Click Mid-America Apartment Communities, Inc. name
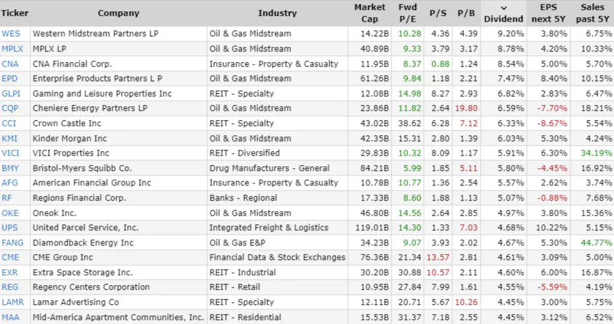 pyautogui.click(x=118, y=317)
